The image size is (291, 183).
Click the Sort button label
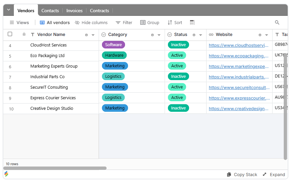pos(178,22)
